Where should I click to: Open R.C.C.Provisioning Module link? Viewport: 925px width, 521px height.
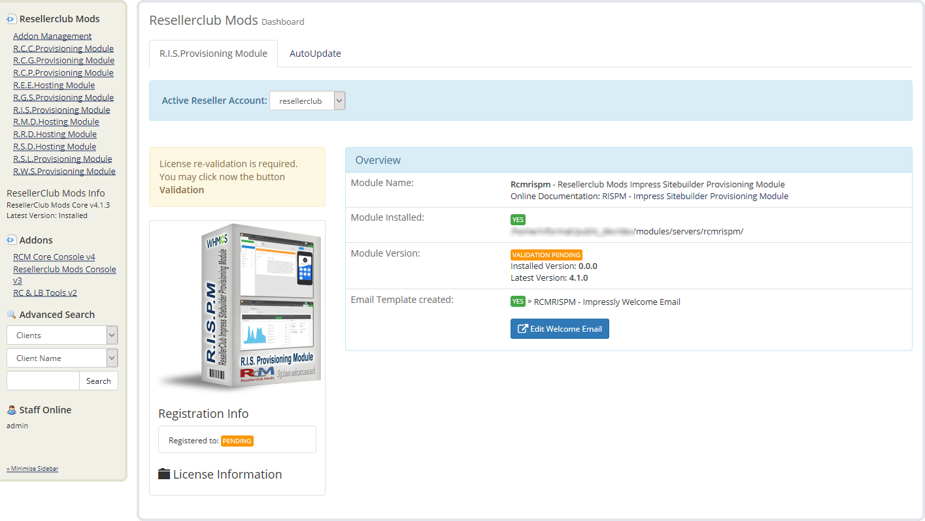pos(63,48)
